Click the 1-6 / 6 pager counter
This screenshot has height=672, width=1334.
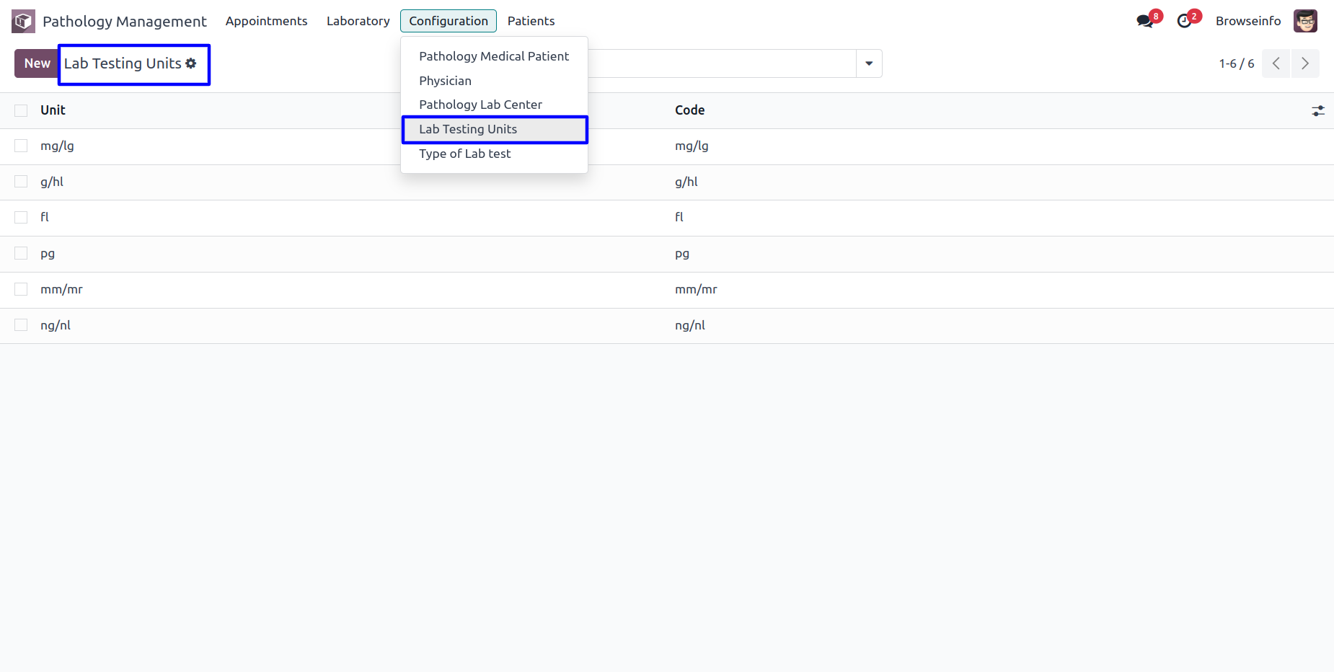1236,63
